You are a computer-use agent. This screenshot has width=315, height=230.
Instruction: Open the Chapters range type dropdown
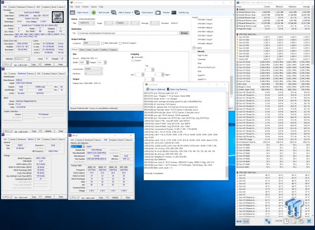coord(122,23)
